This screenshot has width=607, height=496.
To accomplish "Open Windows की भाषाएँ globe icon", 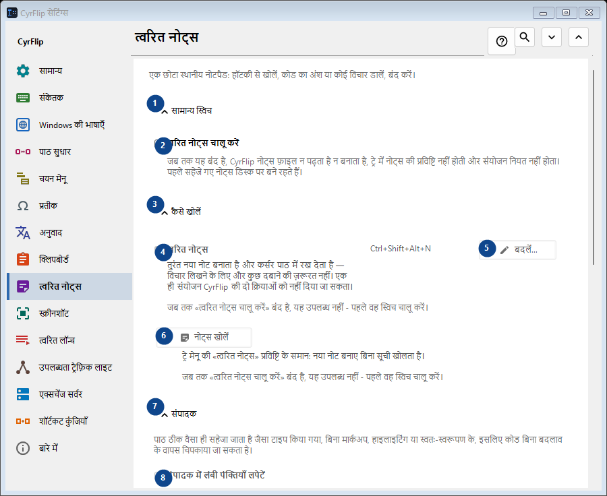I will tap(23, 125).
